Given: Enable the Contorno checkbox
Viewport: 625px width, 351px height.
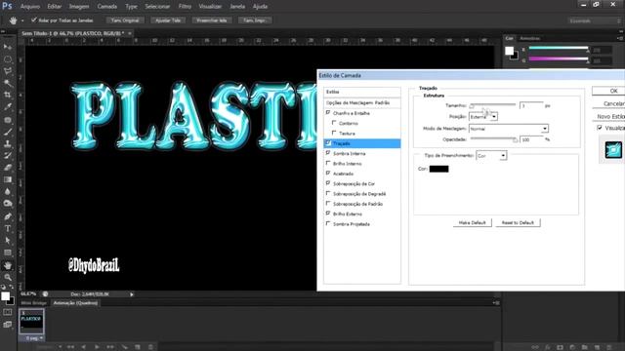Looking at the screenshot, I should point(334,123).
